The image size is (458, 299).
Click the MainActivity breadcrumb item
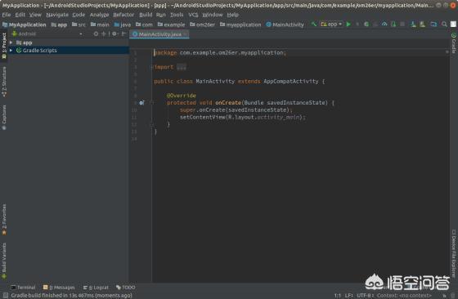(x=285, y=25)
